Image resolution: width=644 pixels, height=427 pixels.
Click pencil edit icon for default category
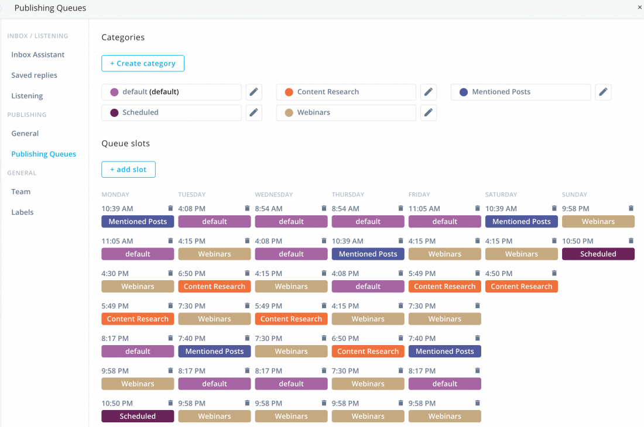254,92
